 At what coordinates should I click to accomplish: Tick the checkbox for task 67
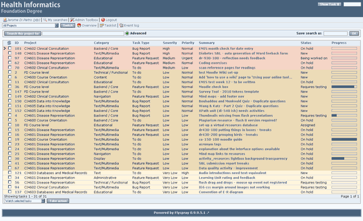10,168
